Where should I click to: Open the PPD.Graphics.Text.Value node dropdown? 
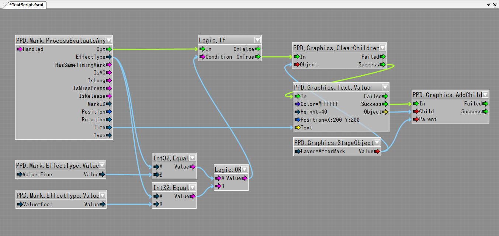tap(385, 87)
